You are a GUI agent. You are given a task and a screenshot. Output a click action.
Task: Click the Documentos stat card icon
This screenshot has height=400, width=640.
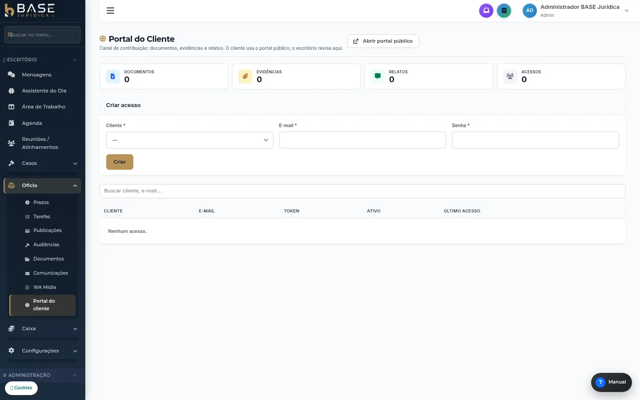[113, 76]
